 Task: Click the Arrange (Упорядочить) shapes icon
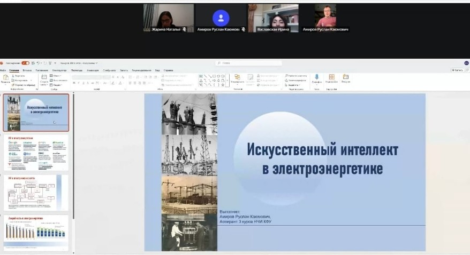click(237, 78)
